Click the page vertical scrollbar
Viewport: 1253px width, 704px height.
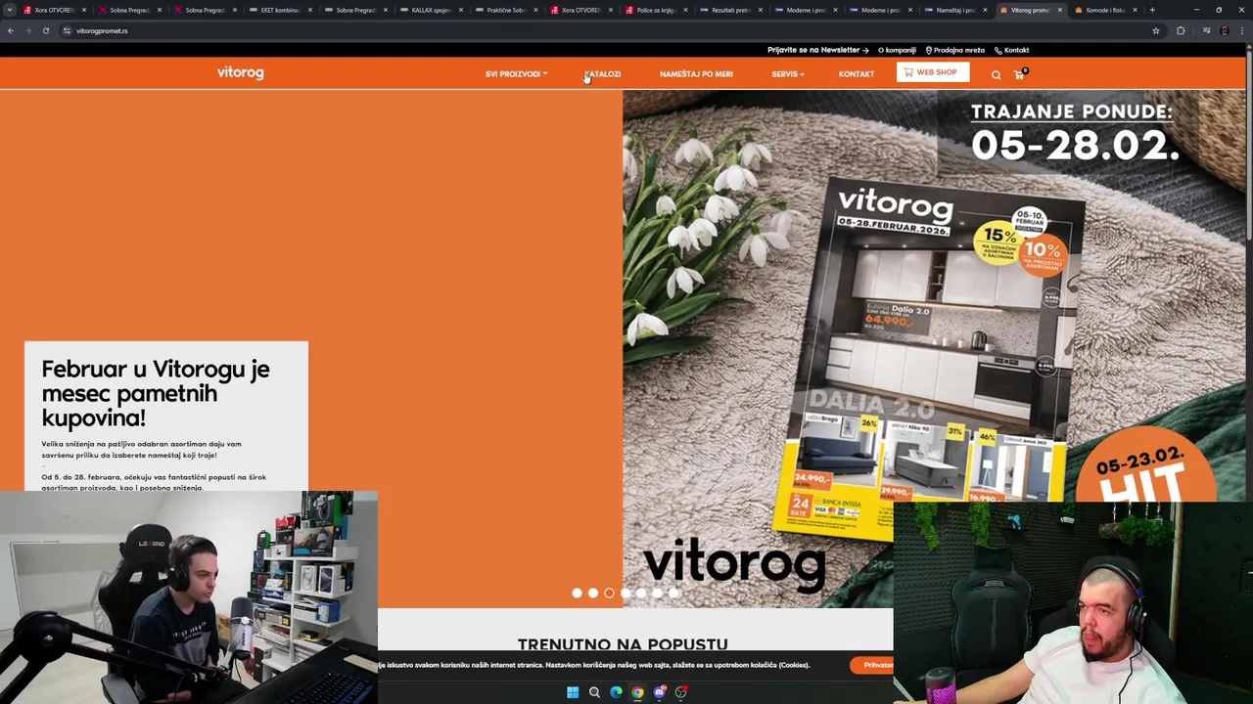(1249, 147)
